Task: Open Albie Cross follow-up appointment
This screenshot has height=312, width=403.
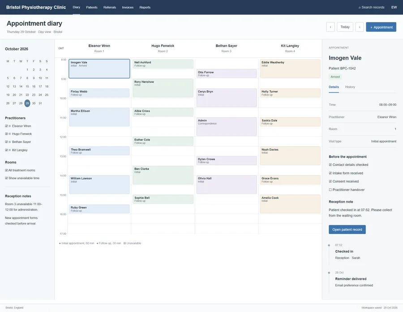Action: [x=163, y=112]
